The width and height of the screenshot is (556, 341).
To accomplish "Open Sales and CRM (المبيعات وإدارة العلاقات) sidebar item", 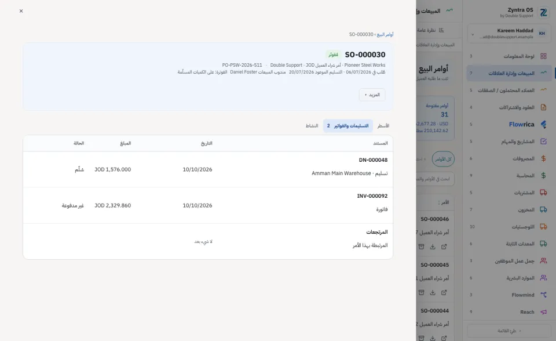I will [509, 73].
